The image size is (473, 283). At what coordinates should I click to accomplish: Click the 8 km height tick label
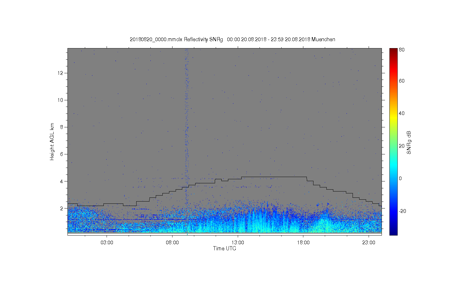coord(62,127)
